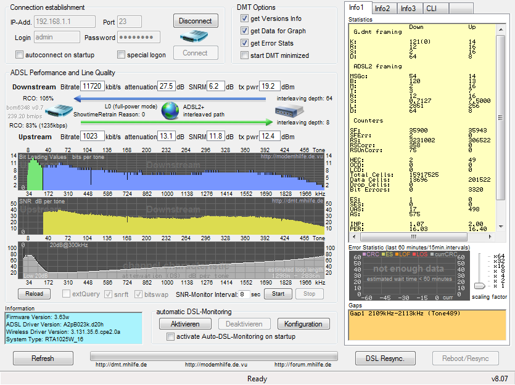Click the channel characteristic attenuation graph
The width and height of the screenshot is (515, 385).
click(x=171, y=261)
